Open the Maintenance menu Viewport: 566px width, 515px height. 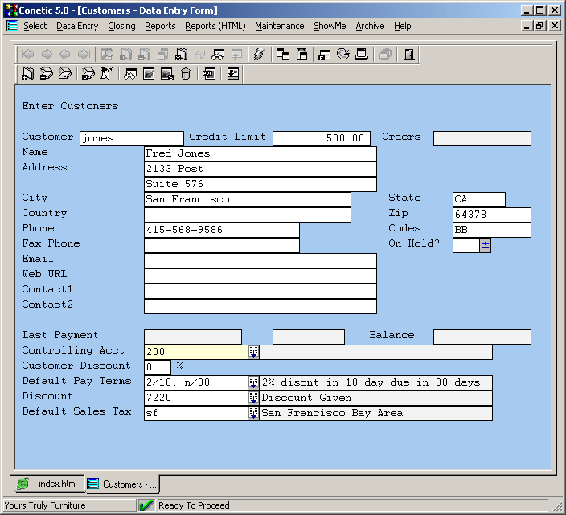279,26
